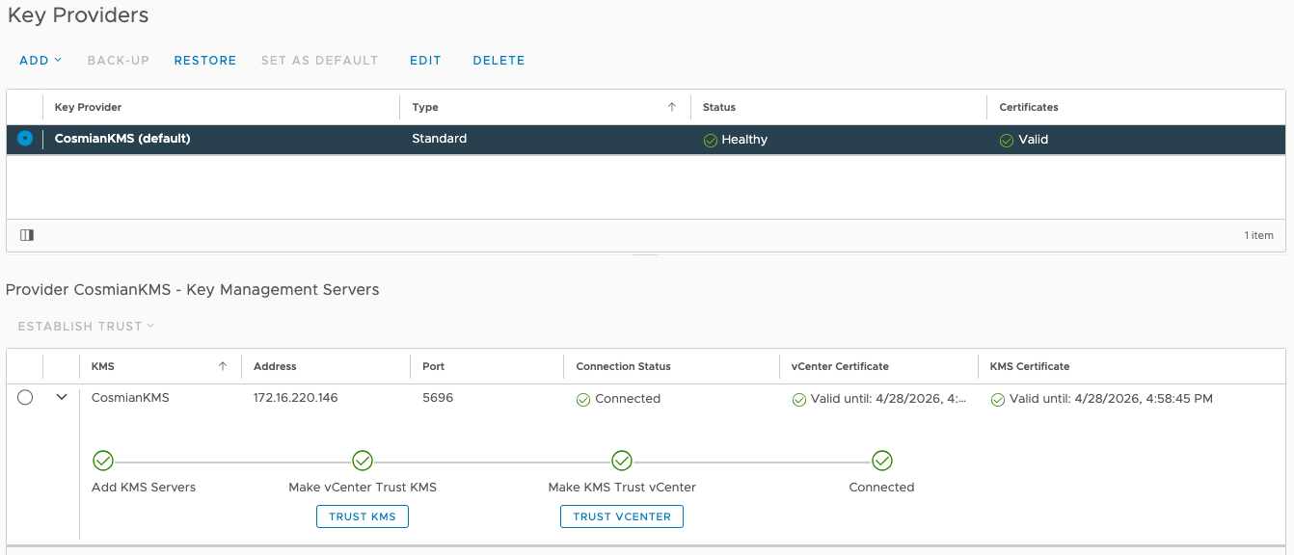This screenshot has width=1294, height=555.
Task: Click the Connected status checkmark in the KMS row
Action: click(583, 400)
